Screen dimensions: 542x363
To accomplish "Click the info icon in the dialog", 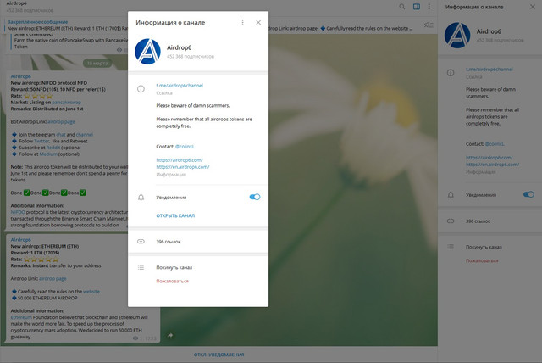I will pyautogui.click(x=141, y=89).
